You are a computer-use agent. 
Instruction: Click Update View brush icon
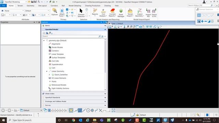[x=125, y=27]
